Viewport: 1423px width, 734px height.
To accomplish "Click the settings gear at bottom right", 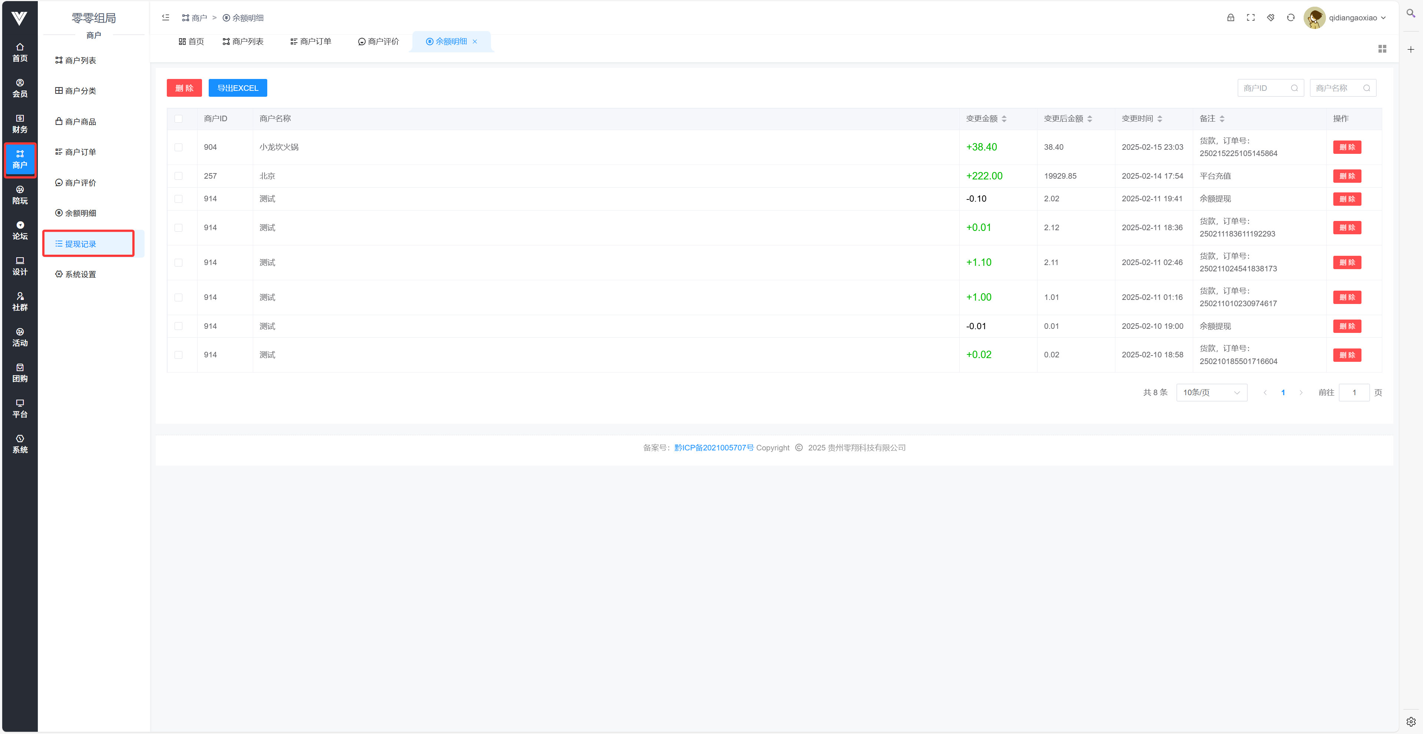I will tap(1410, 721).
